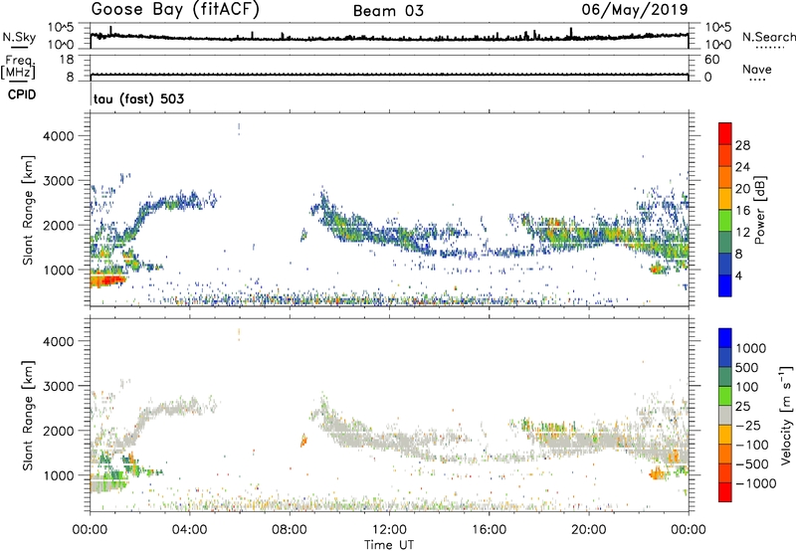Select the 'tau (fast) 503' CPID text
This screenshot has height=551, width=796.
[138, 98]
